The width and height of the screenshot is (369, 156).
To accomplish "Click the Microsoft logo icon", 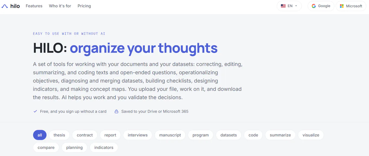I will coord(342,6).
